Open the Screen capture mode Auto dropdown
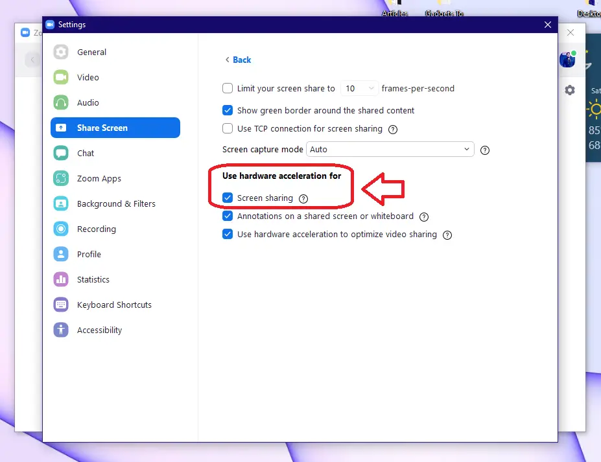This screenshot has width=601, height=462. coord(390,150)
